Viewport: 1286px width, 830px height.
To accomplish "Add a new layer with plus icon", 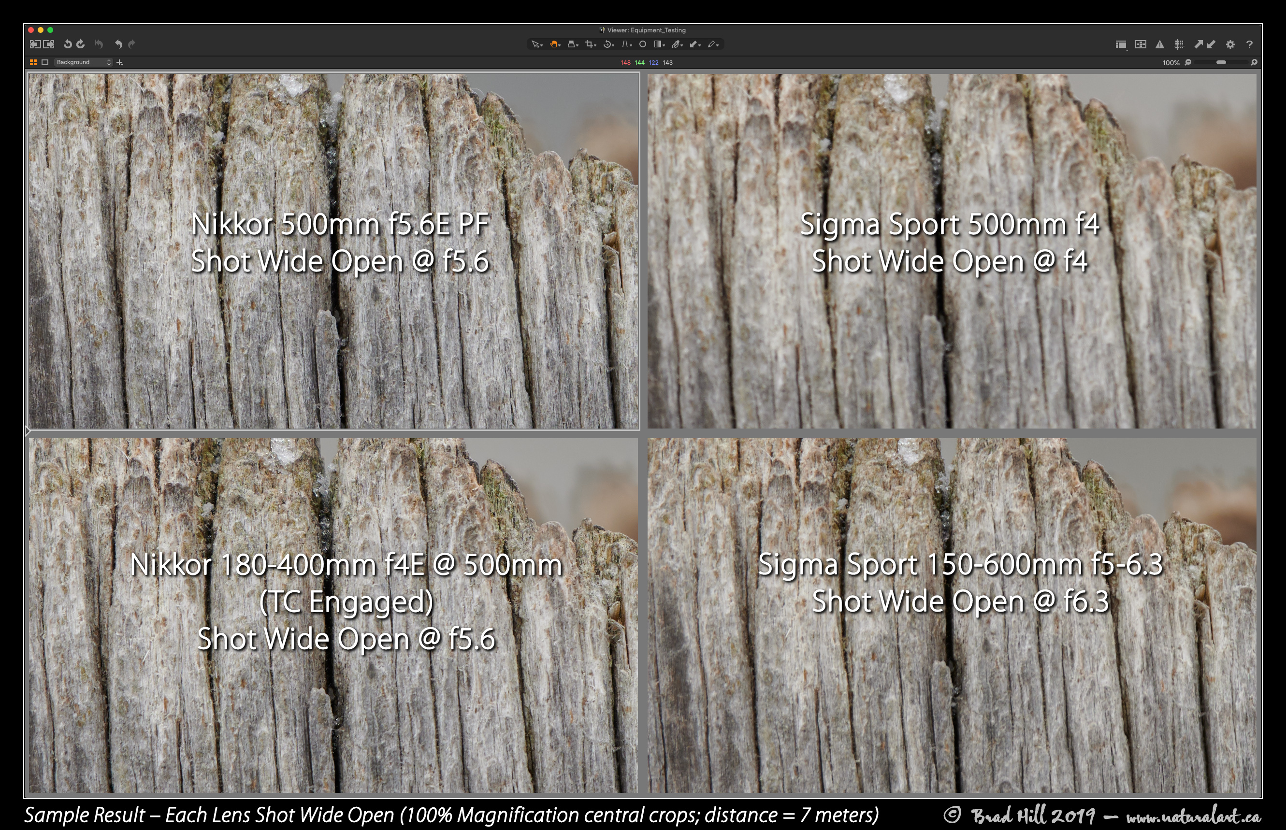I will point(120,62).
